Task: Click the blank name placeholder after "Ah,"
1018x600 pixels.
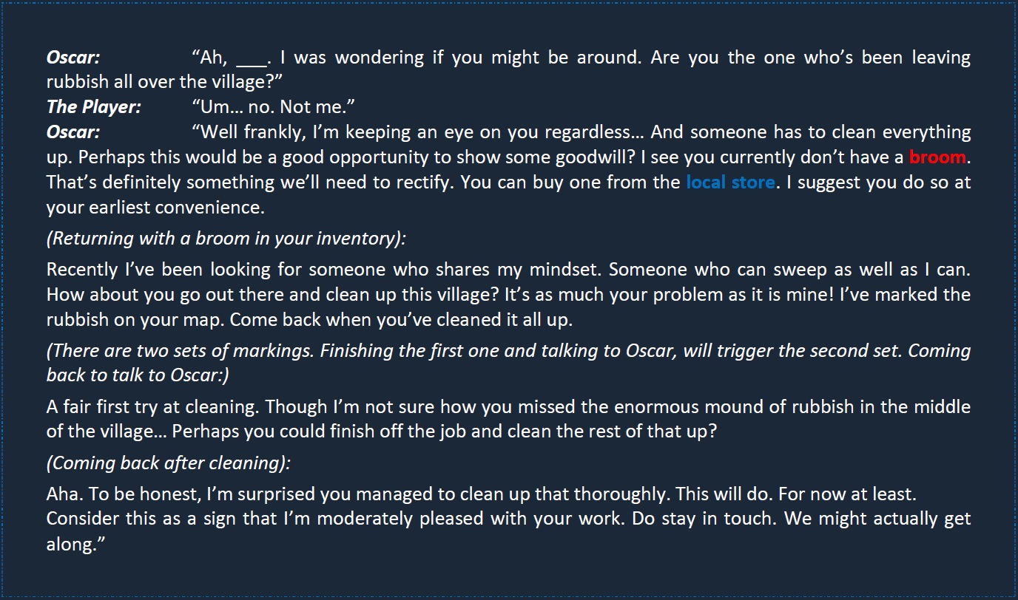Action: (x=251, y=59)
